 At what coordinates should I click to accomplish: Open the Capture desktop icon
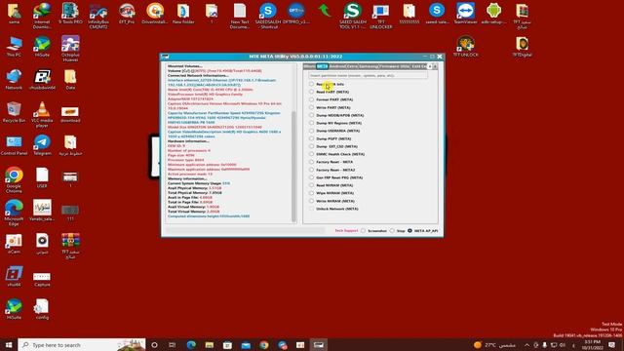point(42,279)
